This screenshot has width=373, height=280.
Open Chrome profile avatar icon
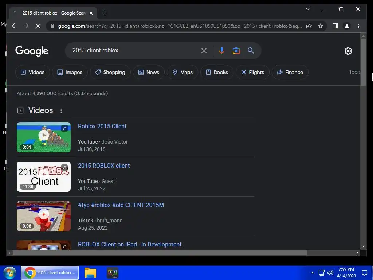click(x=347, y=26)
